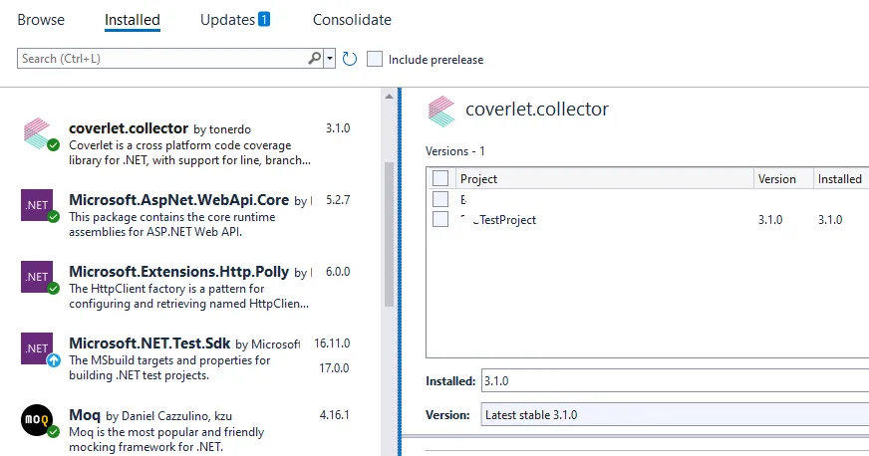
Task: Click the scroll up arrow of package list
Action: point(389,97)
